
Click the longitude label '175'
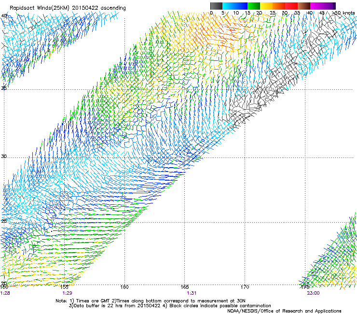pos(305,287)
